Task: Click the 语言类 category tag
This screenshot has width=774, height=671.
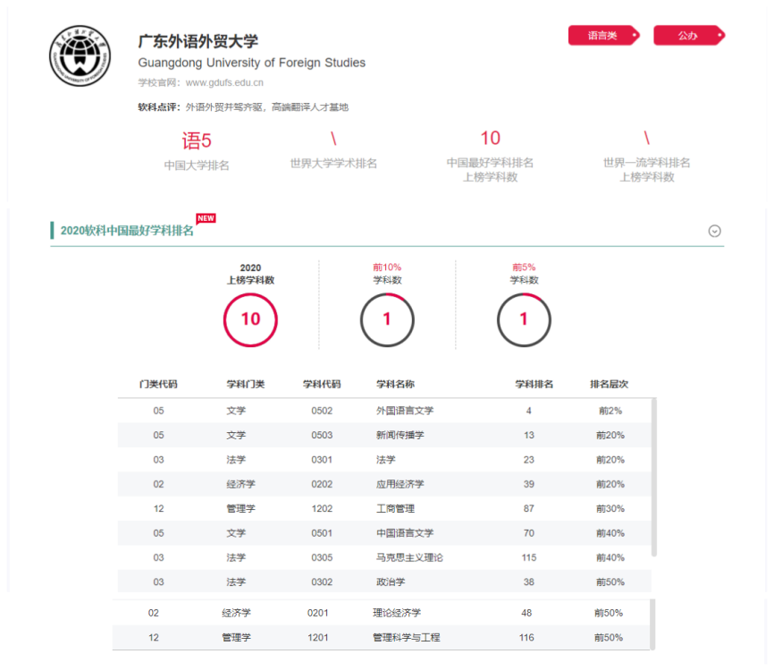Action: tap(602, 36)
